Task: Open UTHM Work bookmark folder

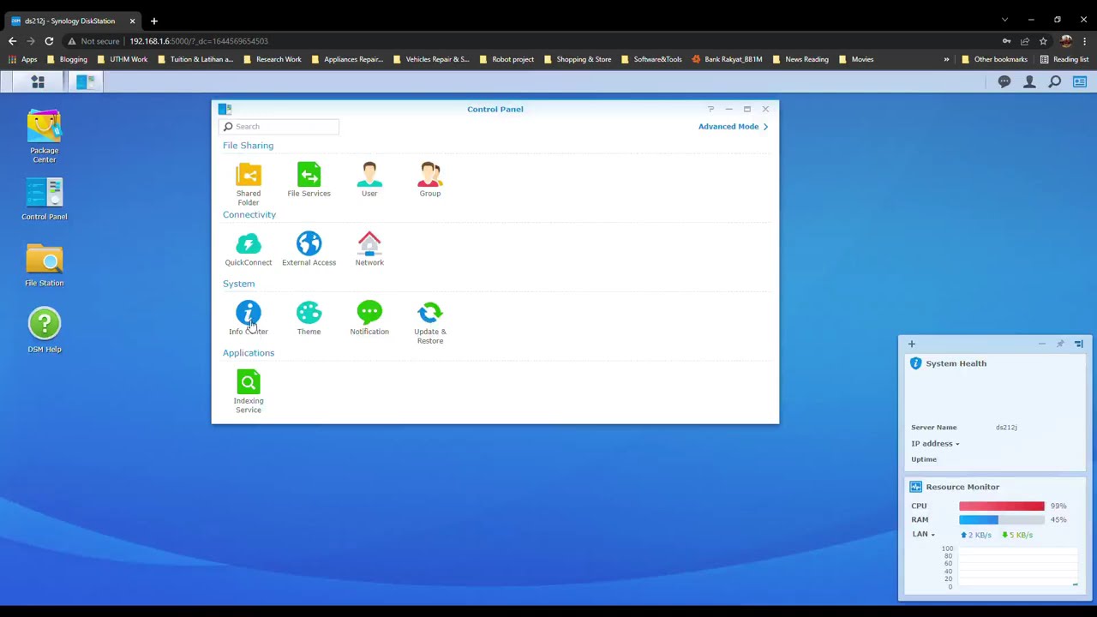Action: 123,59
